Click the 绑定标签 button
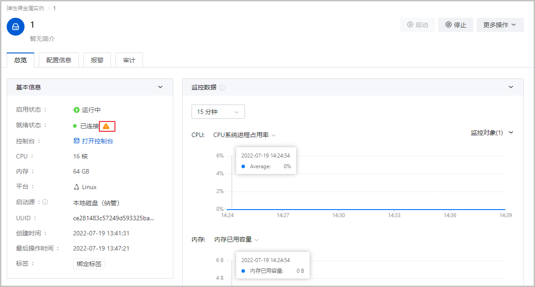This screenshot has height=287, width=535. click(x=89, y=264)
